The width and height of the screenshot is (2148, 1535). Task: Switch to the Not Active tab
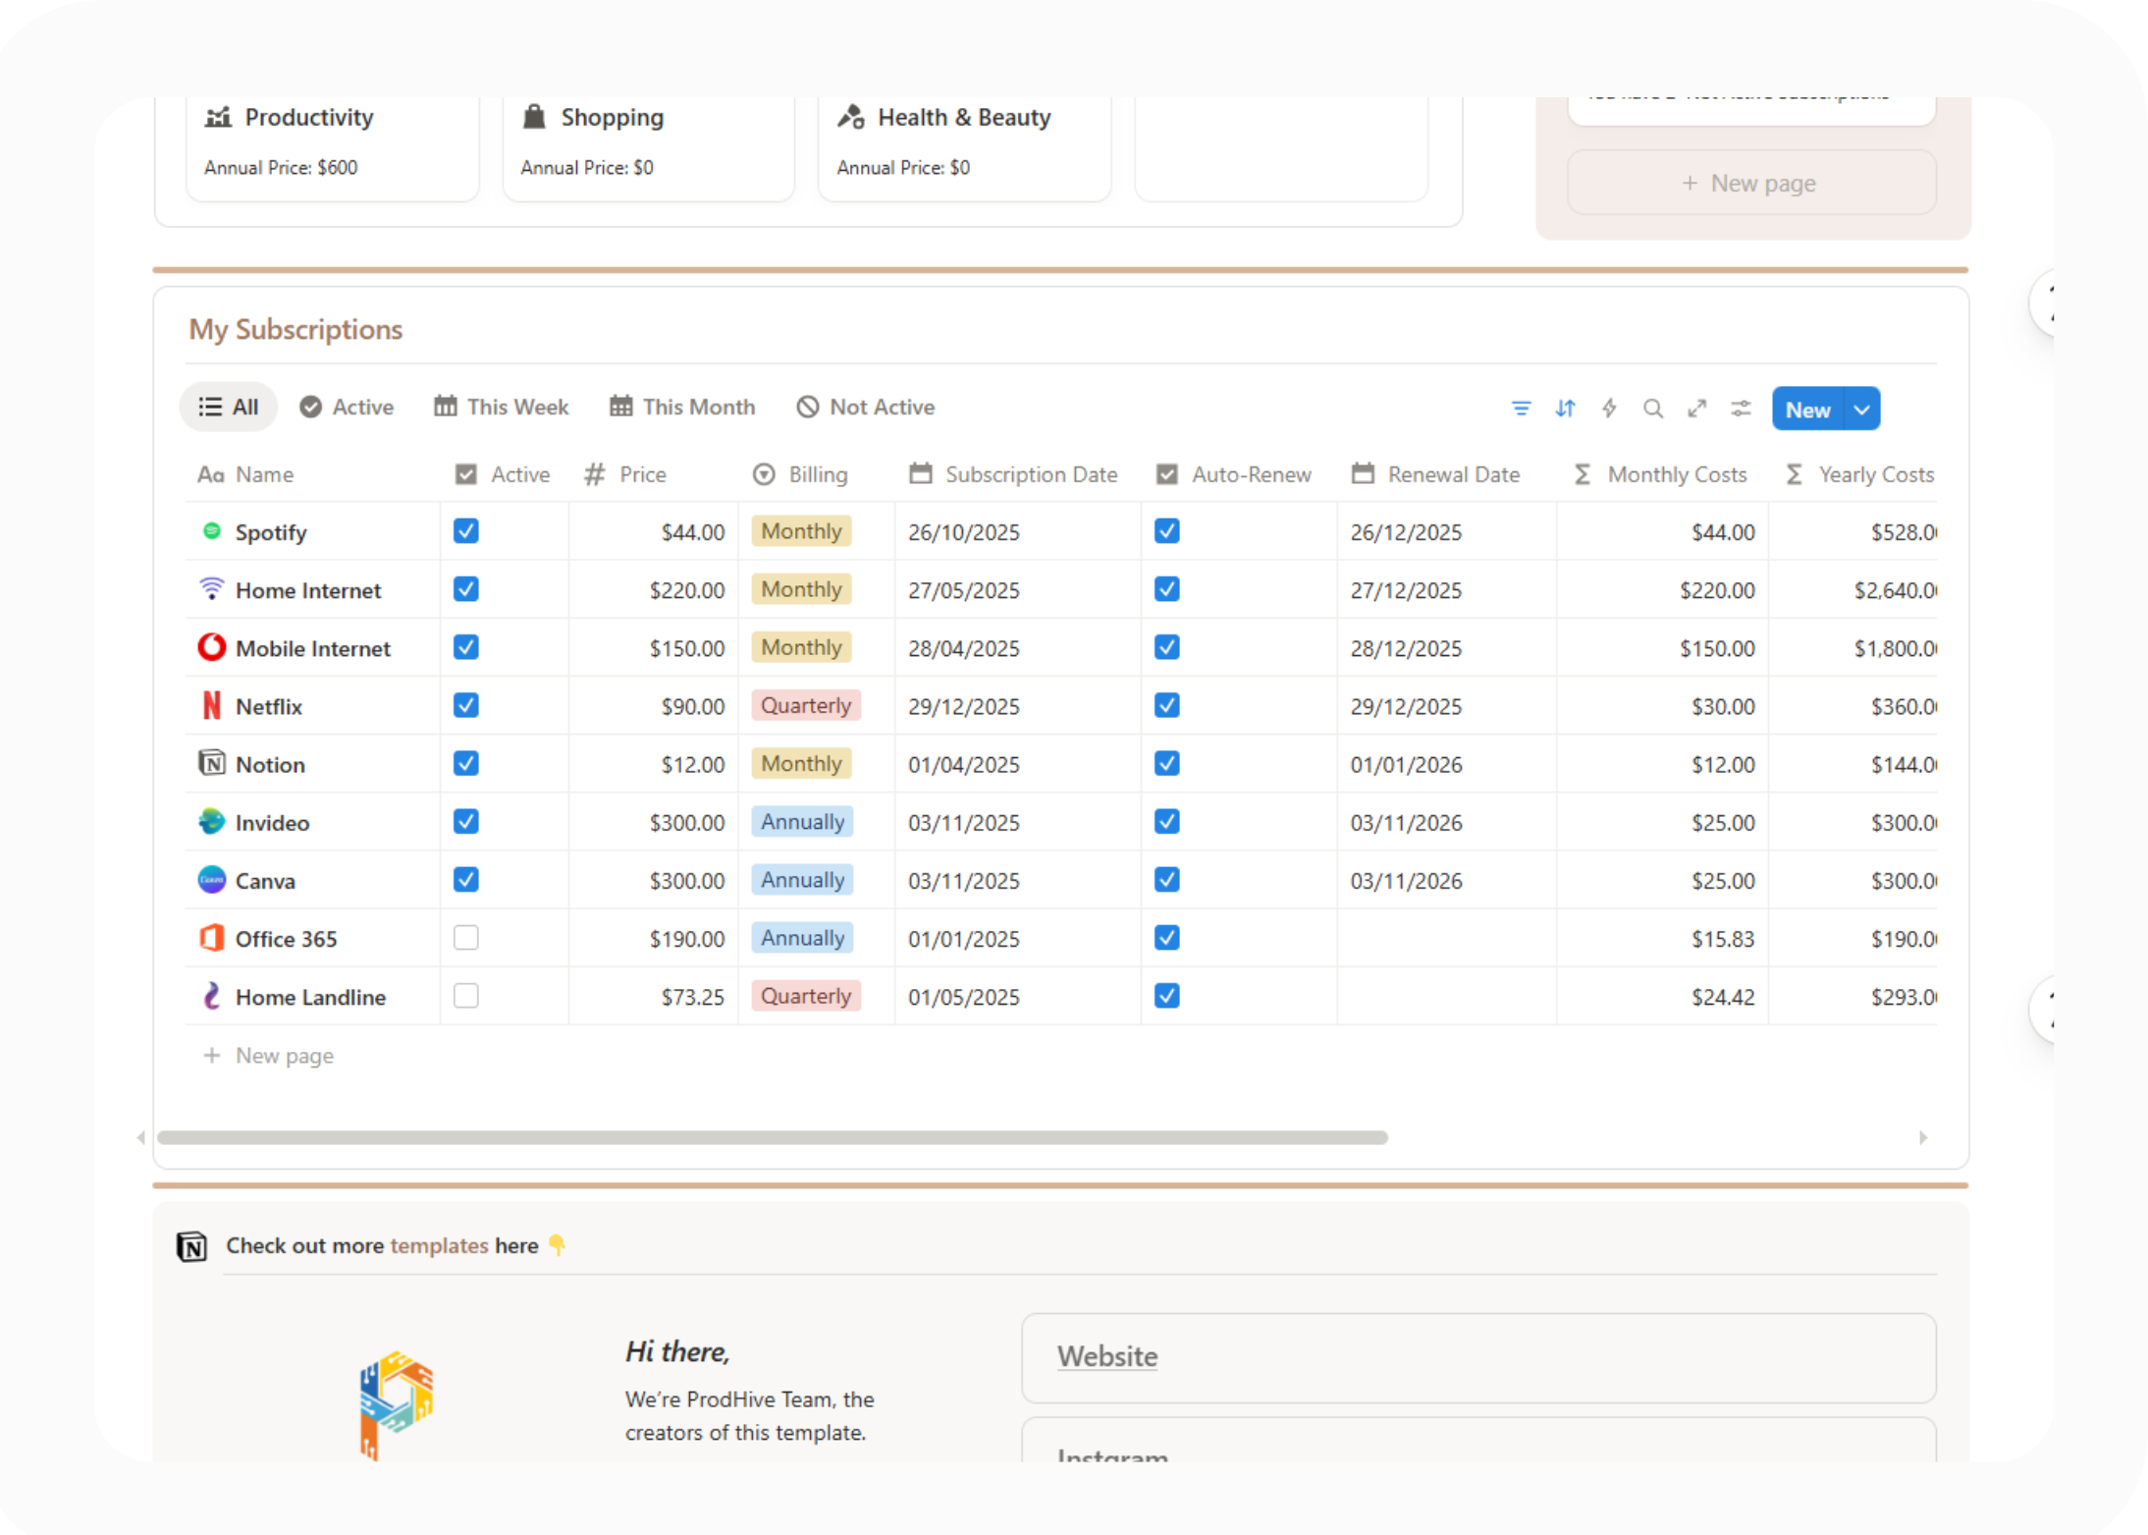click(x=866, y=407)
